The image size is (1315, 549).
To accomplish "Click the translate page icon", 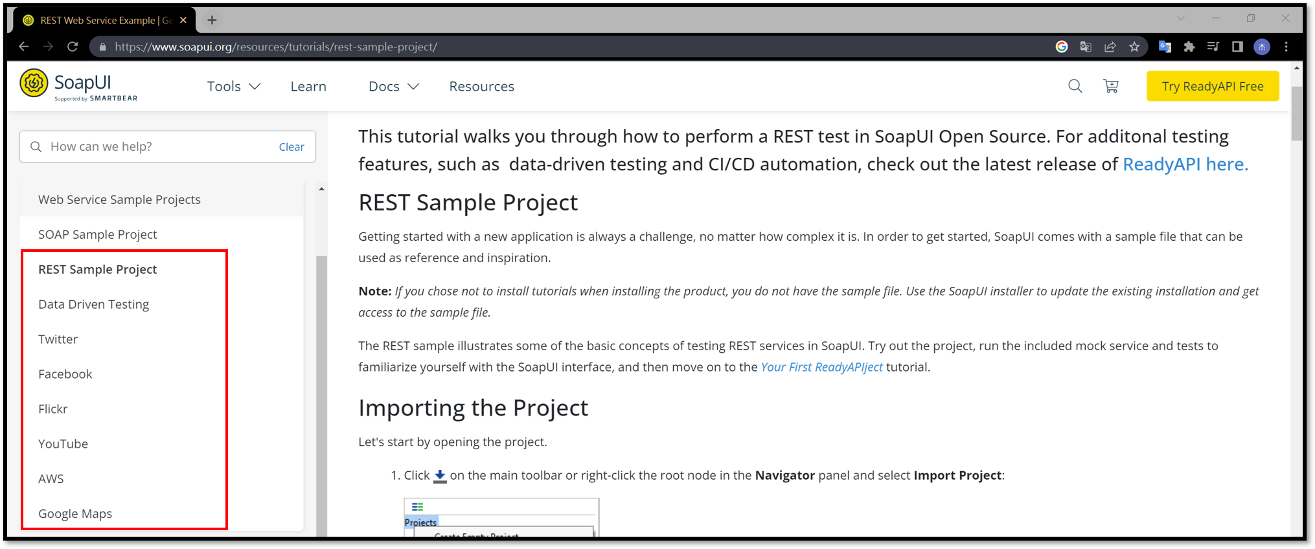I will pos(1086,47).
